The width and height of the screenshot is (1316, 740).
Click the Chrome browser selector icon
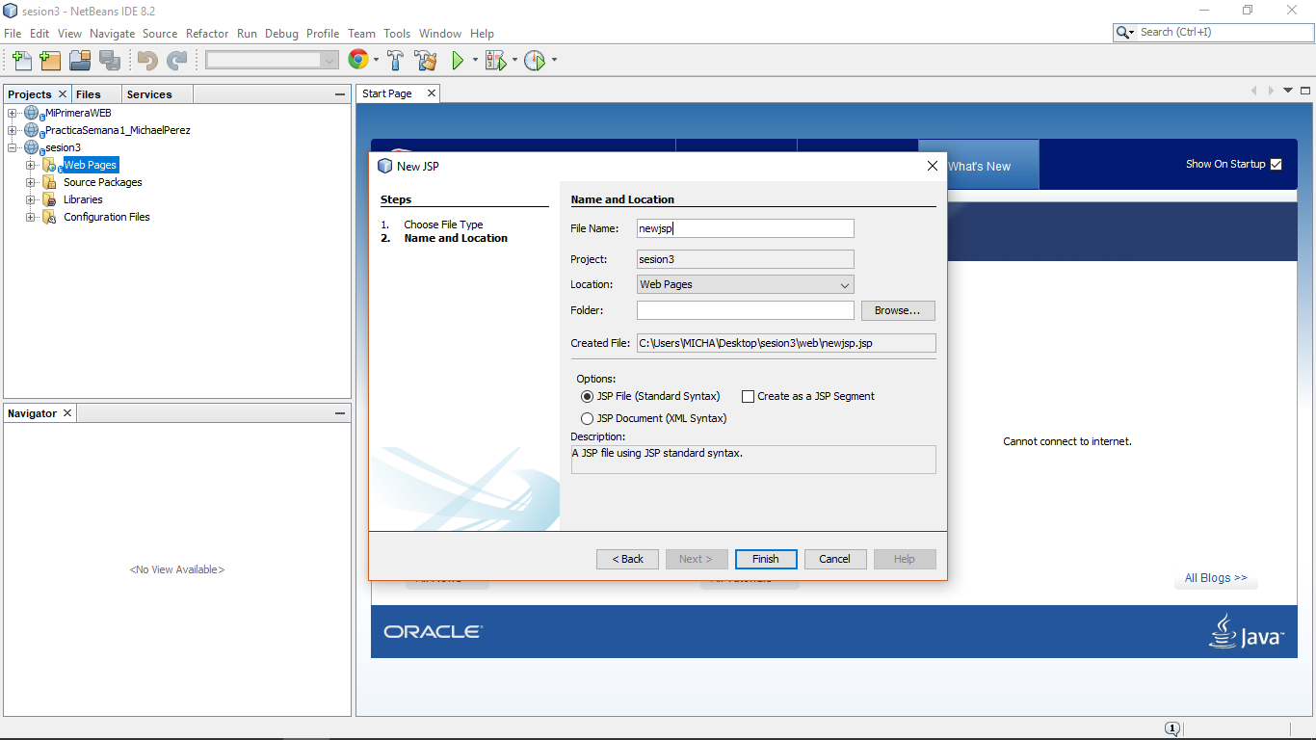pyautogui.click(x=358, y=60)
